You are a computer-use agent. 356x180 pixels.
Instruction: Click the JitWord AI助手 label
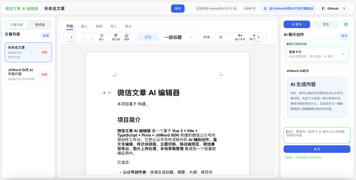(298, 71)
